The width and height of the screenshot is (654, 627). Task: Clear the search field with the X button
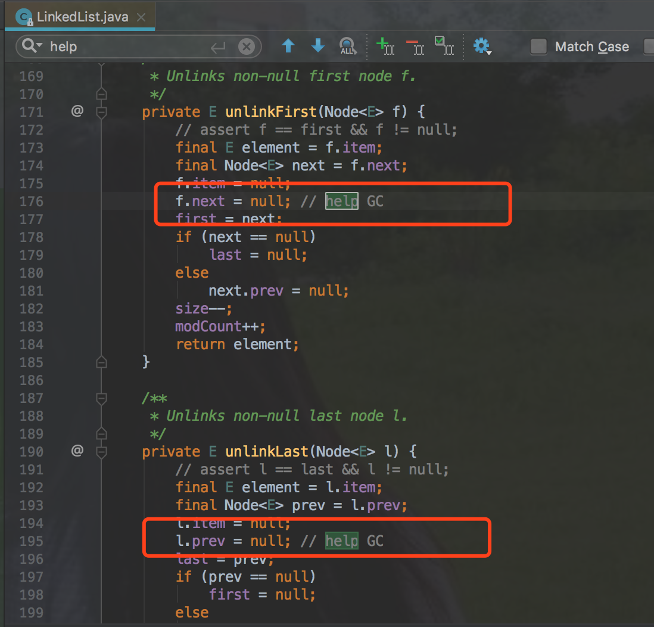(247, 46)
